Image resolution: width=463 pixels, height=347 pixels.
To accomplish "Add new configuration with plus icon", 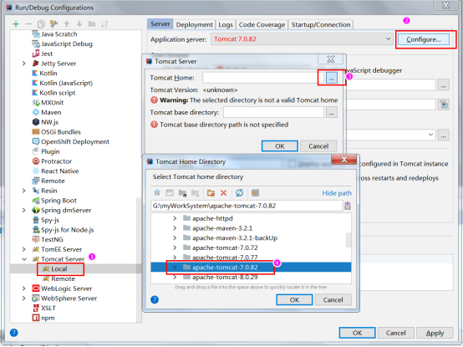I will tap(16, 24).
